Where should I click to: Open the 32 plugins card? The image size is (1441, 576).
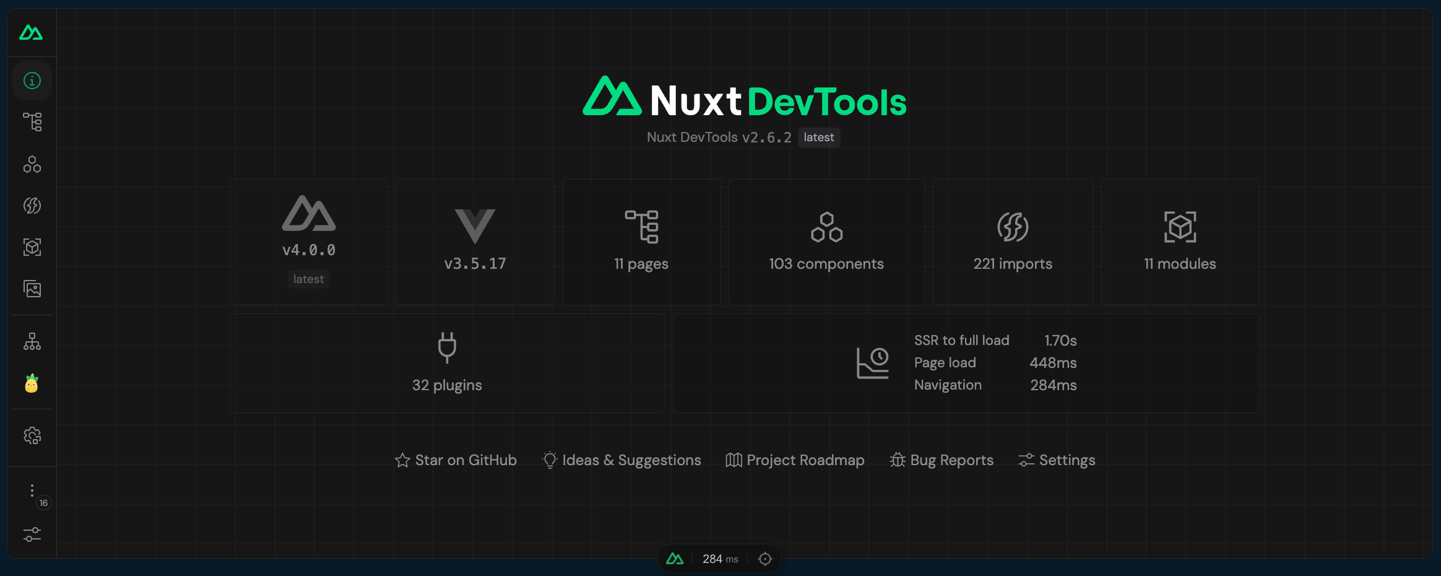point(447,363)
